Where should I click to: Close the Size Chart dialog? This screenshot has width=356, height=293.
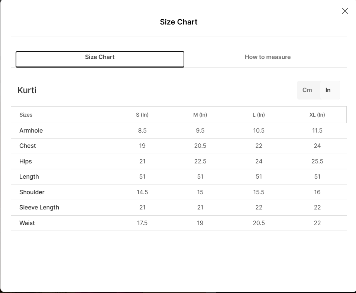[x=345, y=11]
